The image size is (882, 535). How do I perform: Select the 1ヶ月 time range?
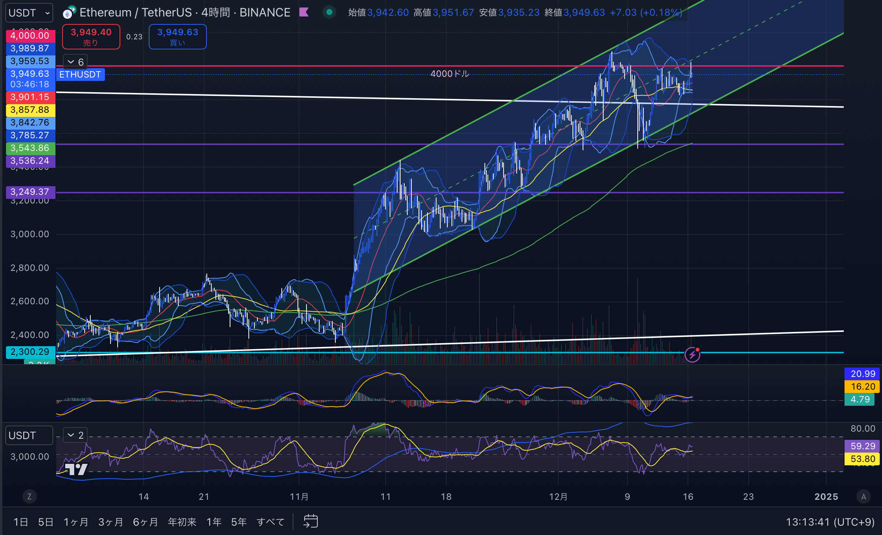[76, 522]
